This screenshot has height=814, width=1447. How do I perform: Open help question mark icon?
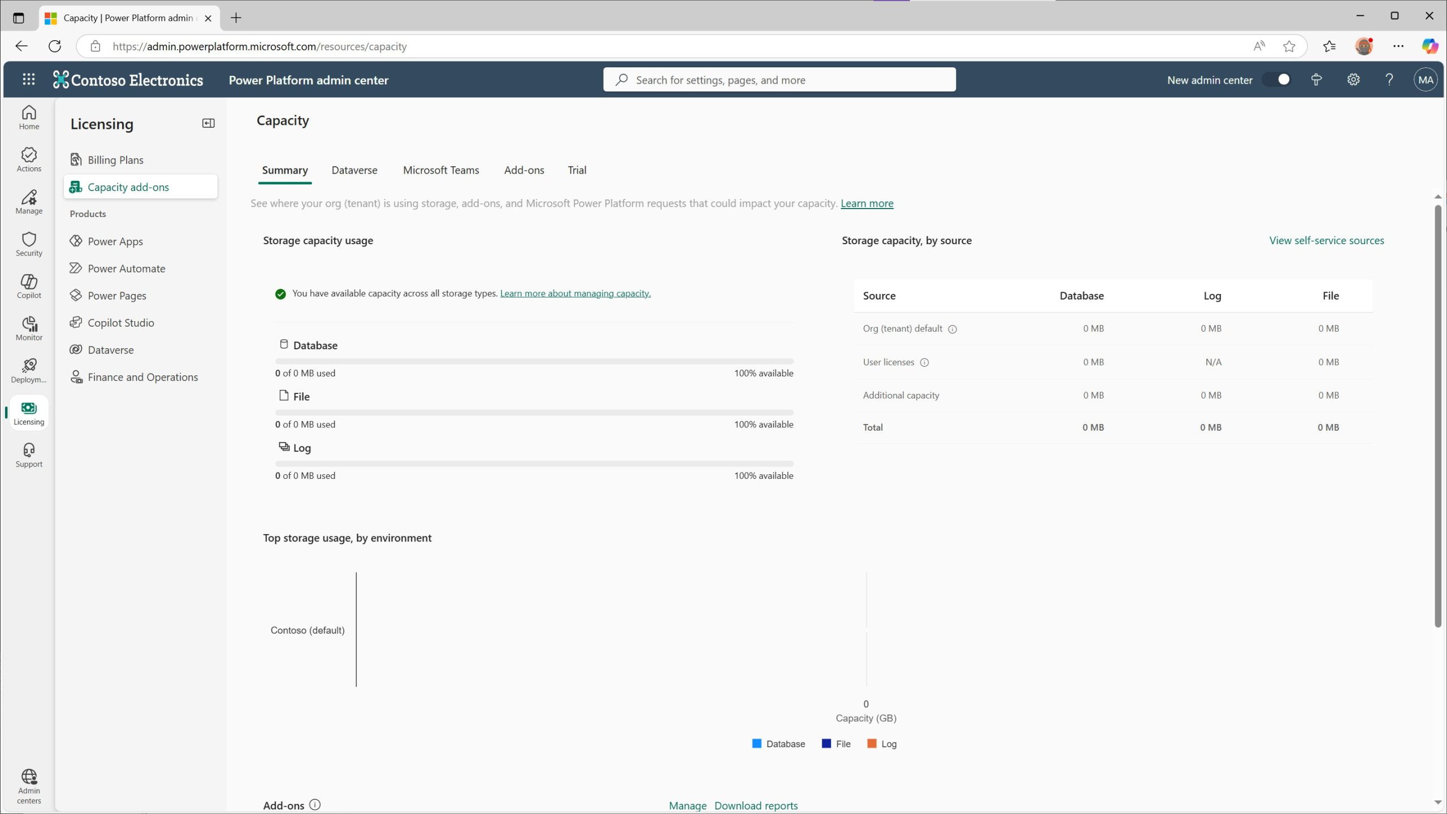pyautogui.click(x=1389, y=80)
